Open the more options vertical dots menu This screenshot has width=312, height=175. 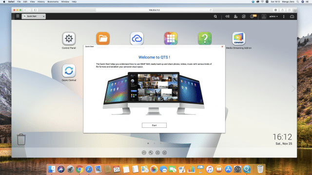point(284,17)
